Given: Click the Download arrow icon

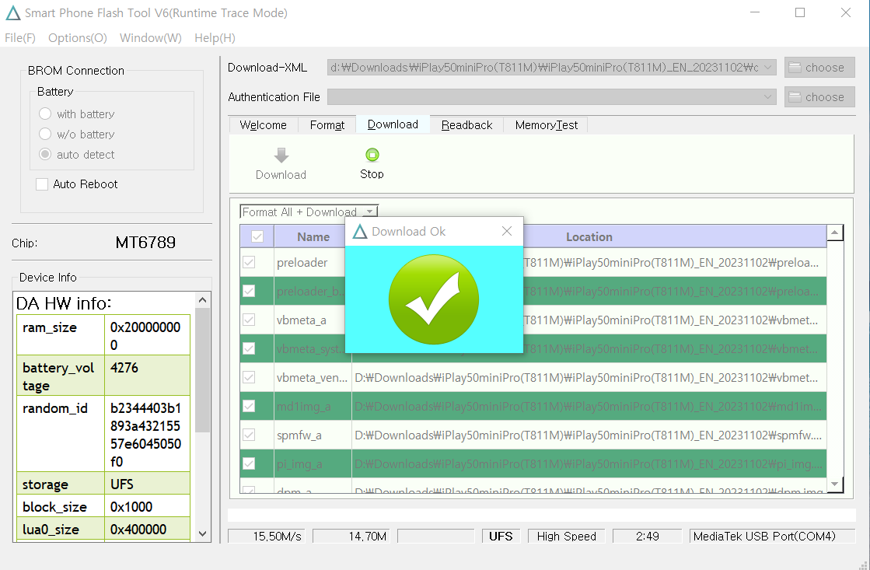Looking at the screenshot, I should [x=281, y=156].
